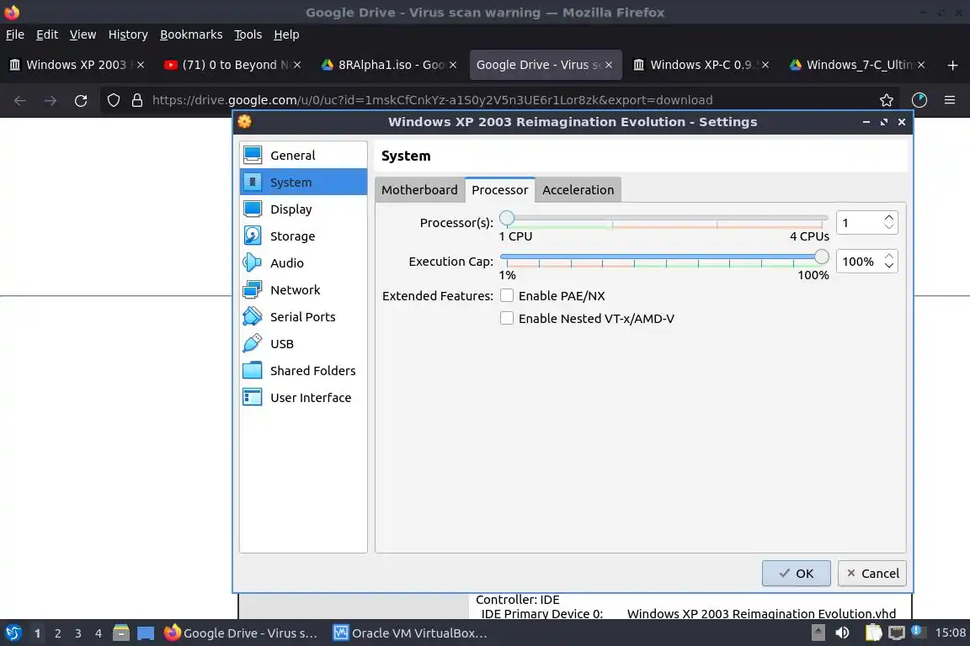
Task: Bookmark this page with star icon
Action: tap(887, 100)
